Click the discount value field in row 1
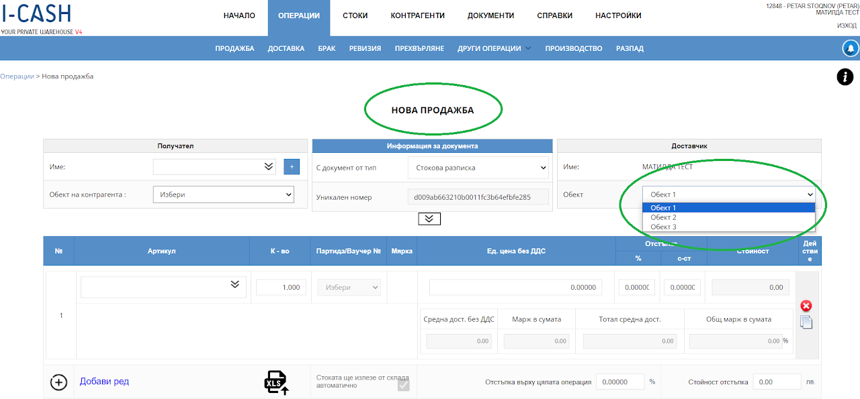 [682, 287]
